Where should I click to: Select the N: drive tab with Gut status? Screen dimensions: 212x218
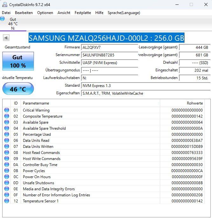[x=13, y=24]
